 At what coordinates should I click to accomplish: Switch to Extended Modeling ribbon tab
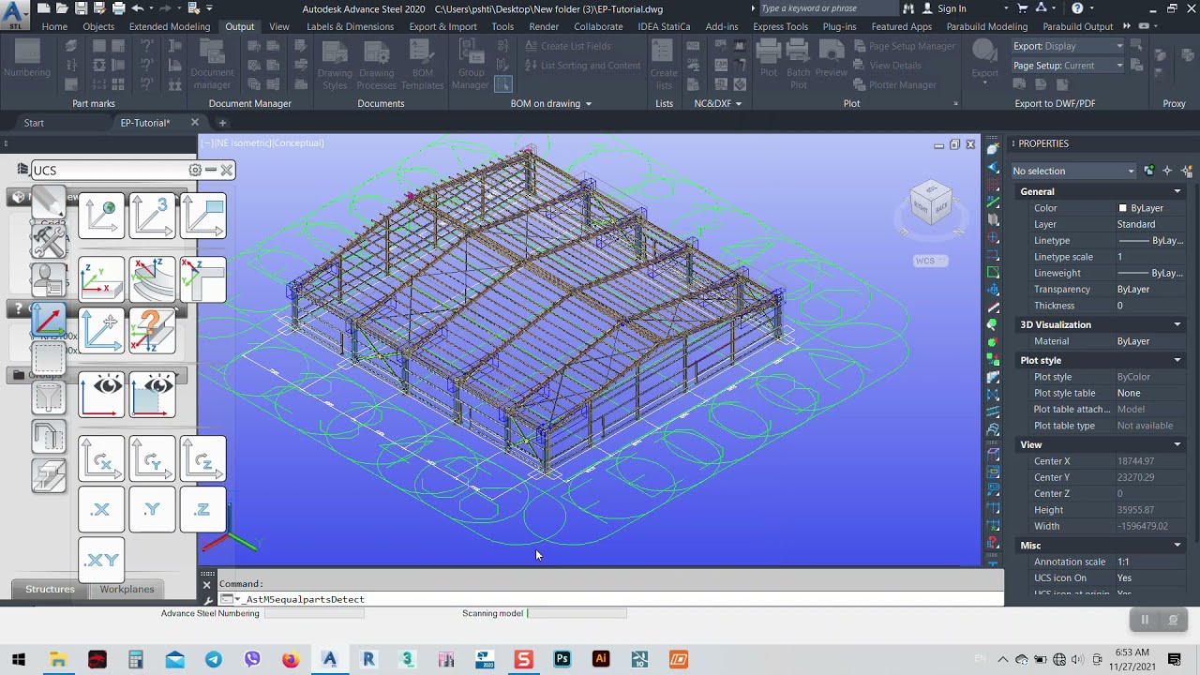click(170, 26)
